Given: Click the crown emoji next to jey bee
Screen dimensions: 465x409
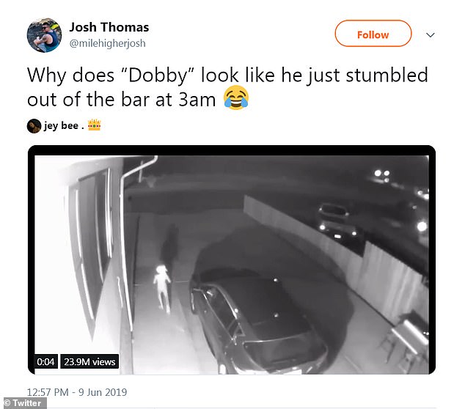Looking at the screenshot, I should (x=95, y=125).
